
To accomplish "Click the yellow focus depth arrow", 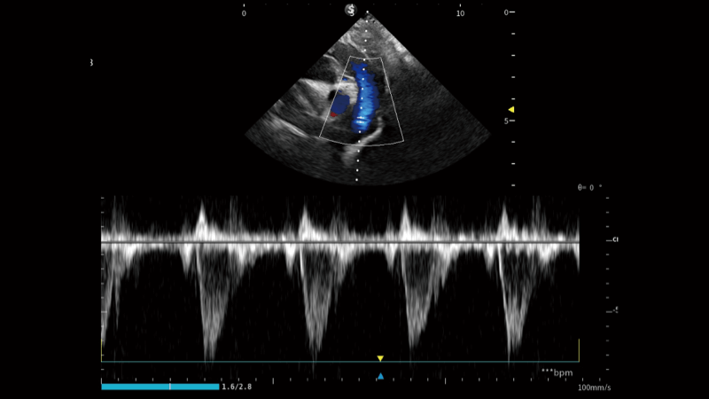I will tap(510, 110).
